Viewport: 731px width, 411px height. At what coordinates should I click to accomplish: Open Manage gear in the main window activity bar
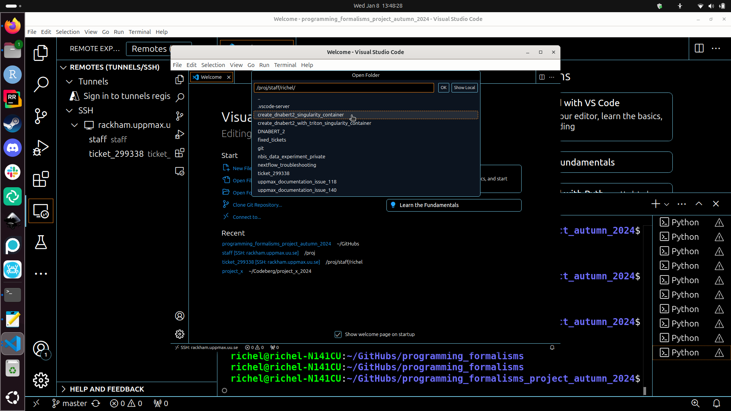pos(41,380)
